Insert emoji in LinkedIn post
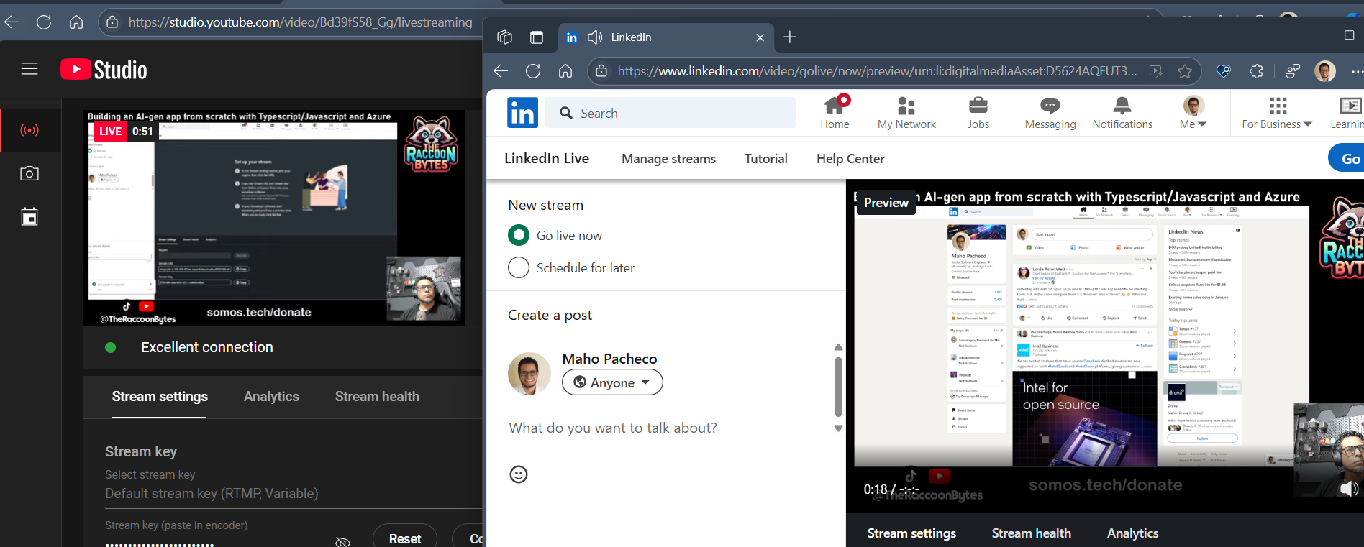The height and width of the screenshot is (547, 1364). [x=519, y=474]
